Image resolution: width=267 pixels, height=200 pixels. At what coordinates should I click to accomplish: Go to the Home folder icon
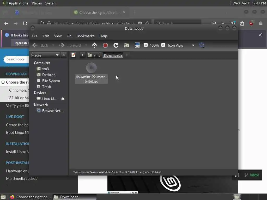(127, 45)
